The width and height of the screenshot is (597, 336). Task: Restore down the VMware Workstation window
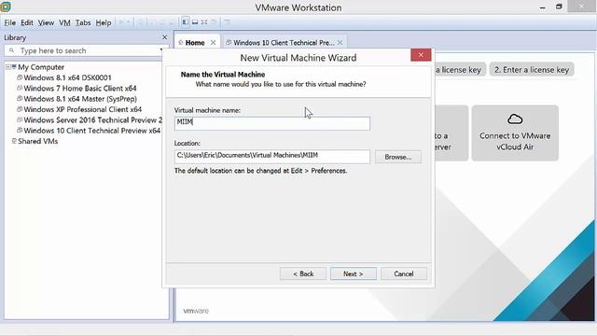tap(559, 7)
